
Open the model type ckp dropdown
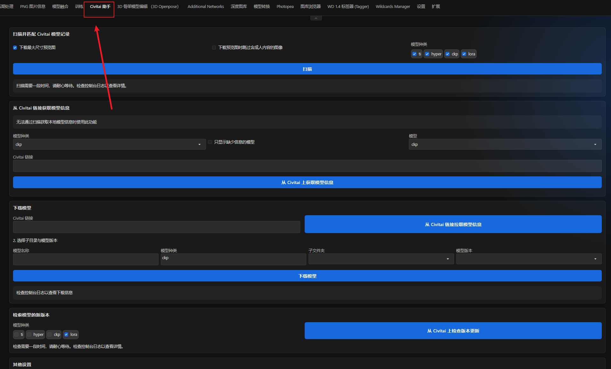coord(109,144)
